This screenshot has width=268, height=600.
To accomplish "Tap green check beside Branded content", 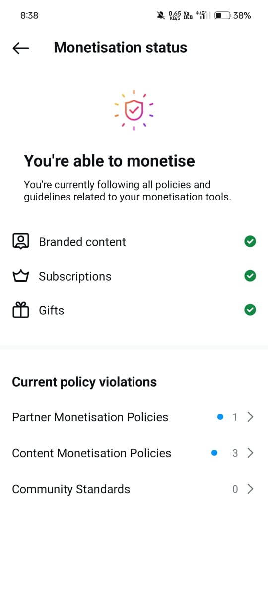I will coord(250,241).
